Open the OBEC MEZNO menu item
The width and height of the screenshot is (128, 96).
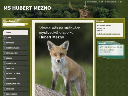(15, 94)
